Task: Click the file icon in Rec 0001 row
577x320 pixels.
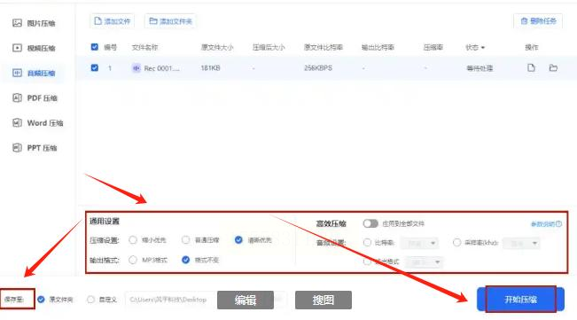Action: click(x=531, y=67)
